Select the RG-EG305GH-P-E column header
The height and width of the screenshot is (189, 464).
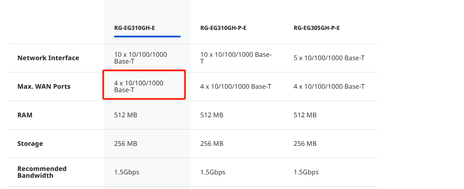pos(316,28)
